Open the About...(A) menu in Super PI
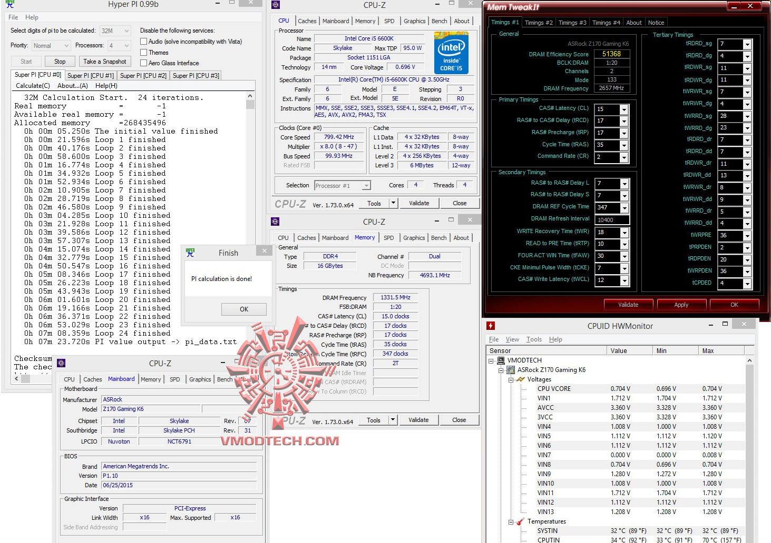This screenshot has width=771, height=543. (73, 86)
